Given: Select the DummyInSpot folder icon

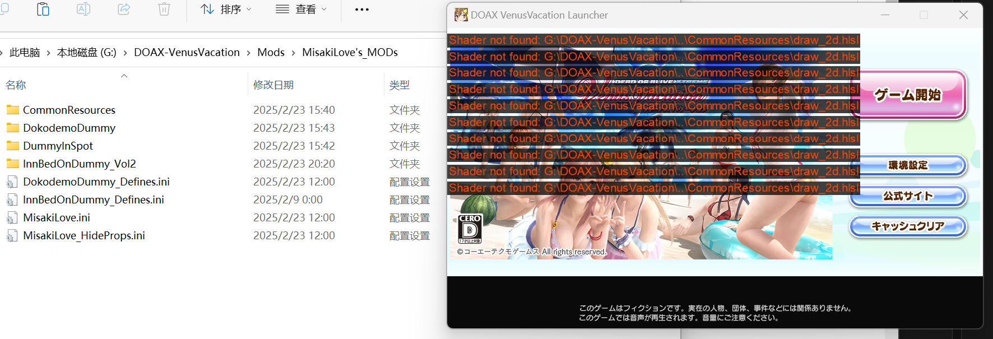Looking at the screenshot, I should point(13,146).
